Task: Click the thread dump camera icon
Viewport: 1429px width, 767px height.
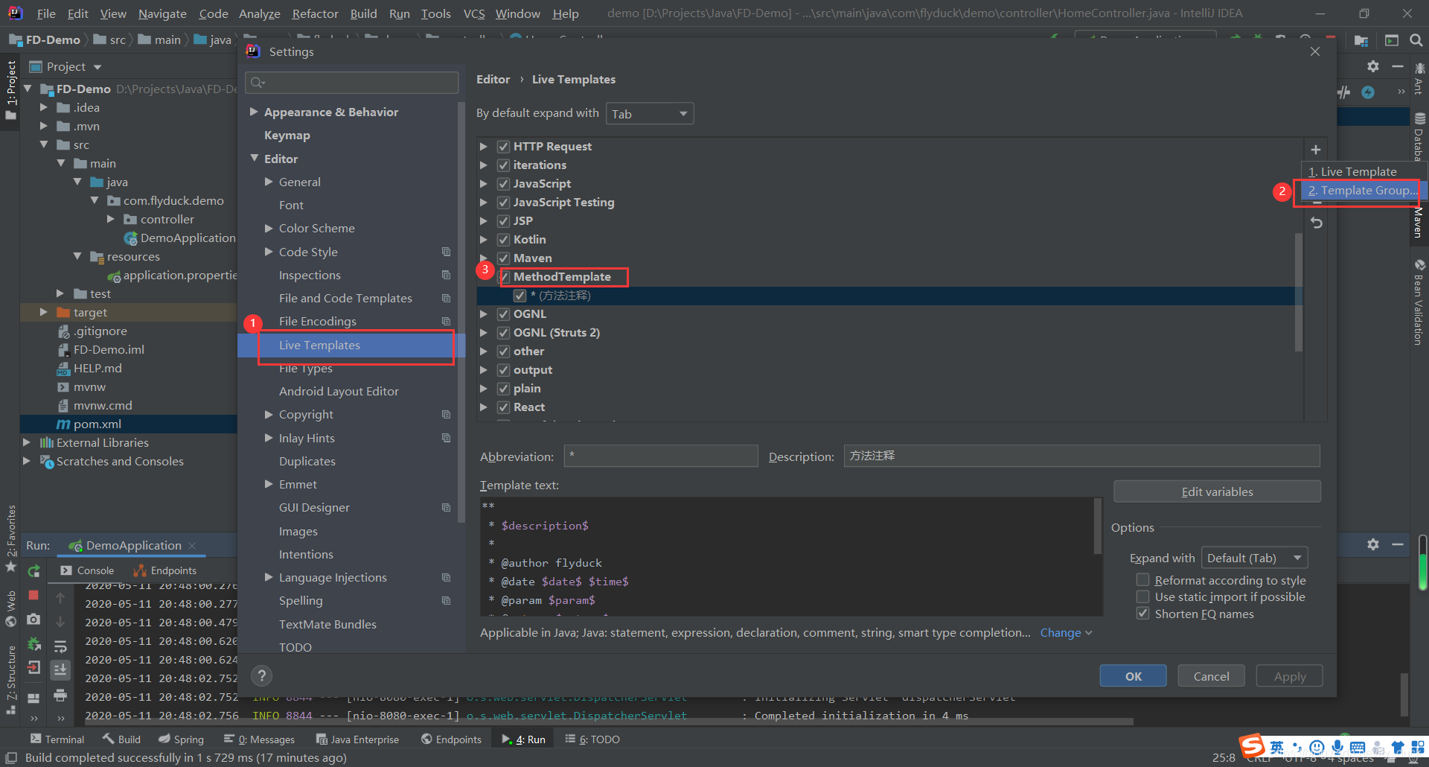Action: [x=33, y=620]
